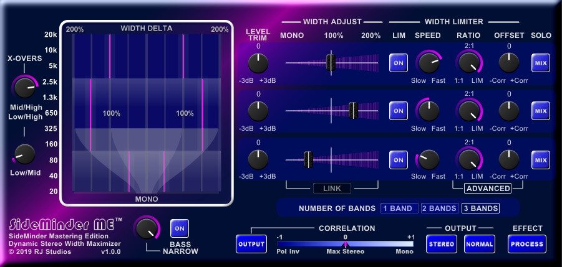This screenshot has height=267, width=562.
Task: Click the top band Speed knob
Action: [x=429, y=63]
